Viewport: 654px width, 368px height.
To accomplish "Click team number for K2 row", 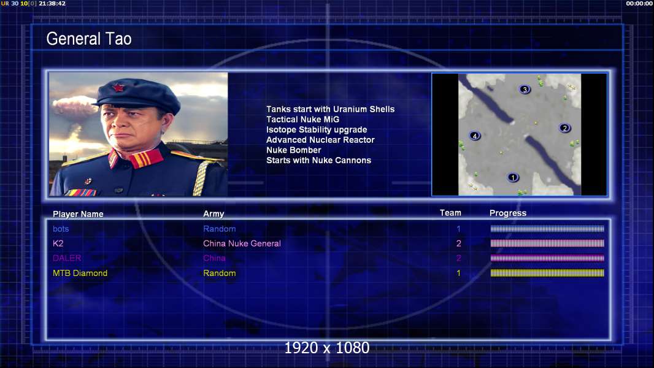I will click(x=458, y=243).
